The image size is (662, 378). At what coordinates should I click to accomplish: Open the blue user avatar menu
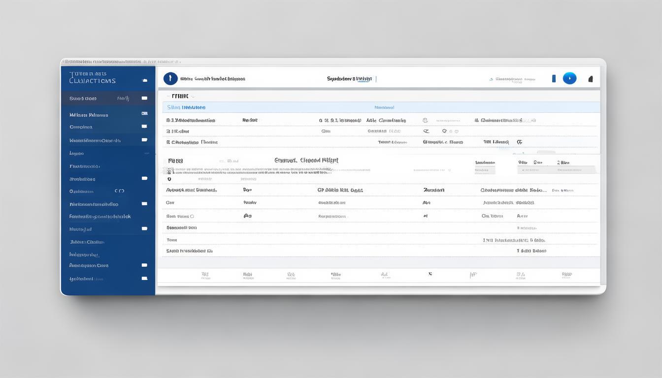click(570, 78)
